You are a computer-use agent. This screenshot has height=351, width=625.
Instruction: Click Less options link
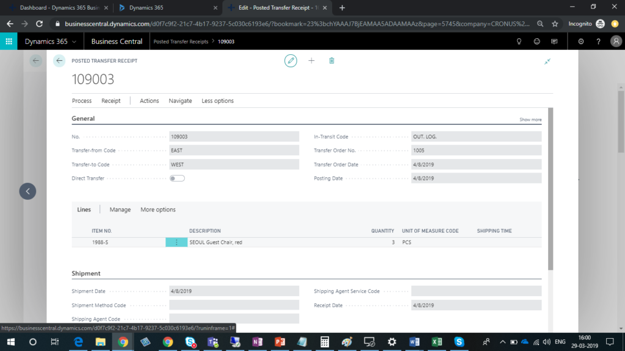coord(217,101)
